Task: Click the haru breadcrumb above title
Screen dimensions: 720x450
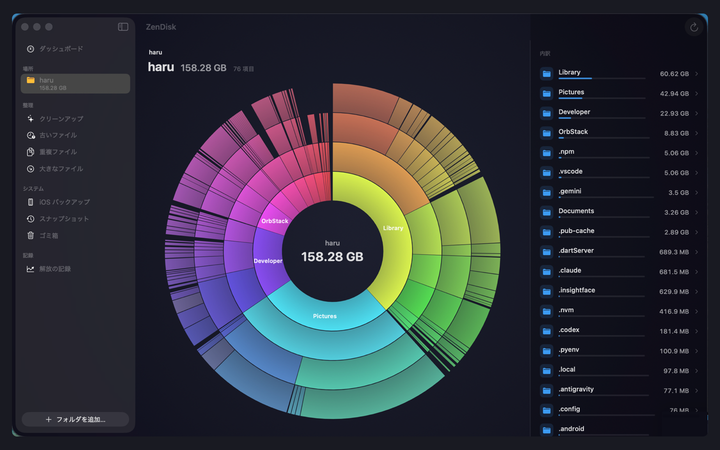Action: click(x=155, y=52)
